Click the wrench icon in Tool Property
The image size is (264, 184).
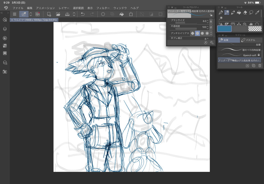coord(211,43)
